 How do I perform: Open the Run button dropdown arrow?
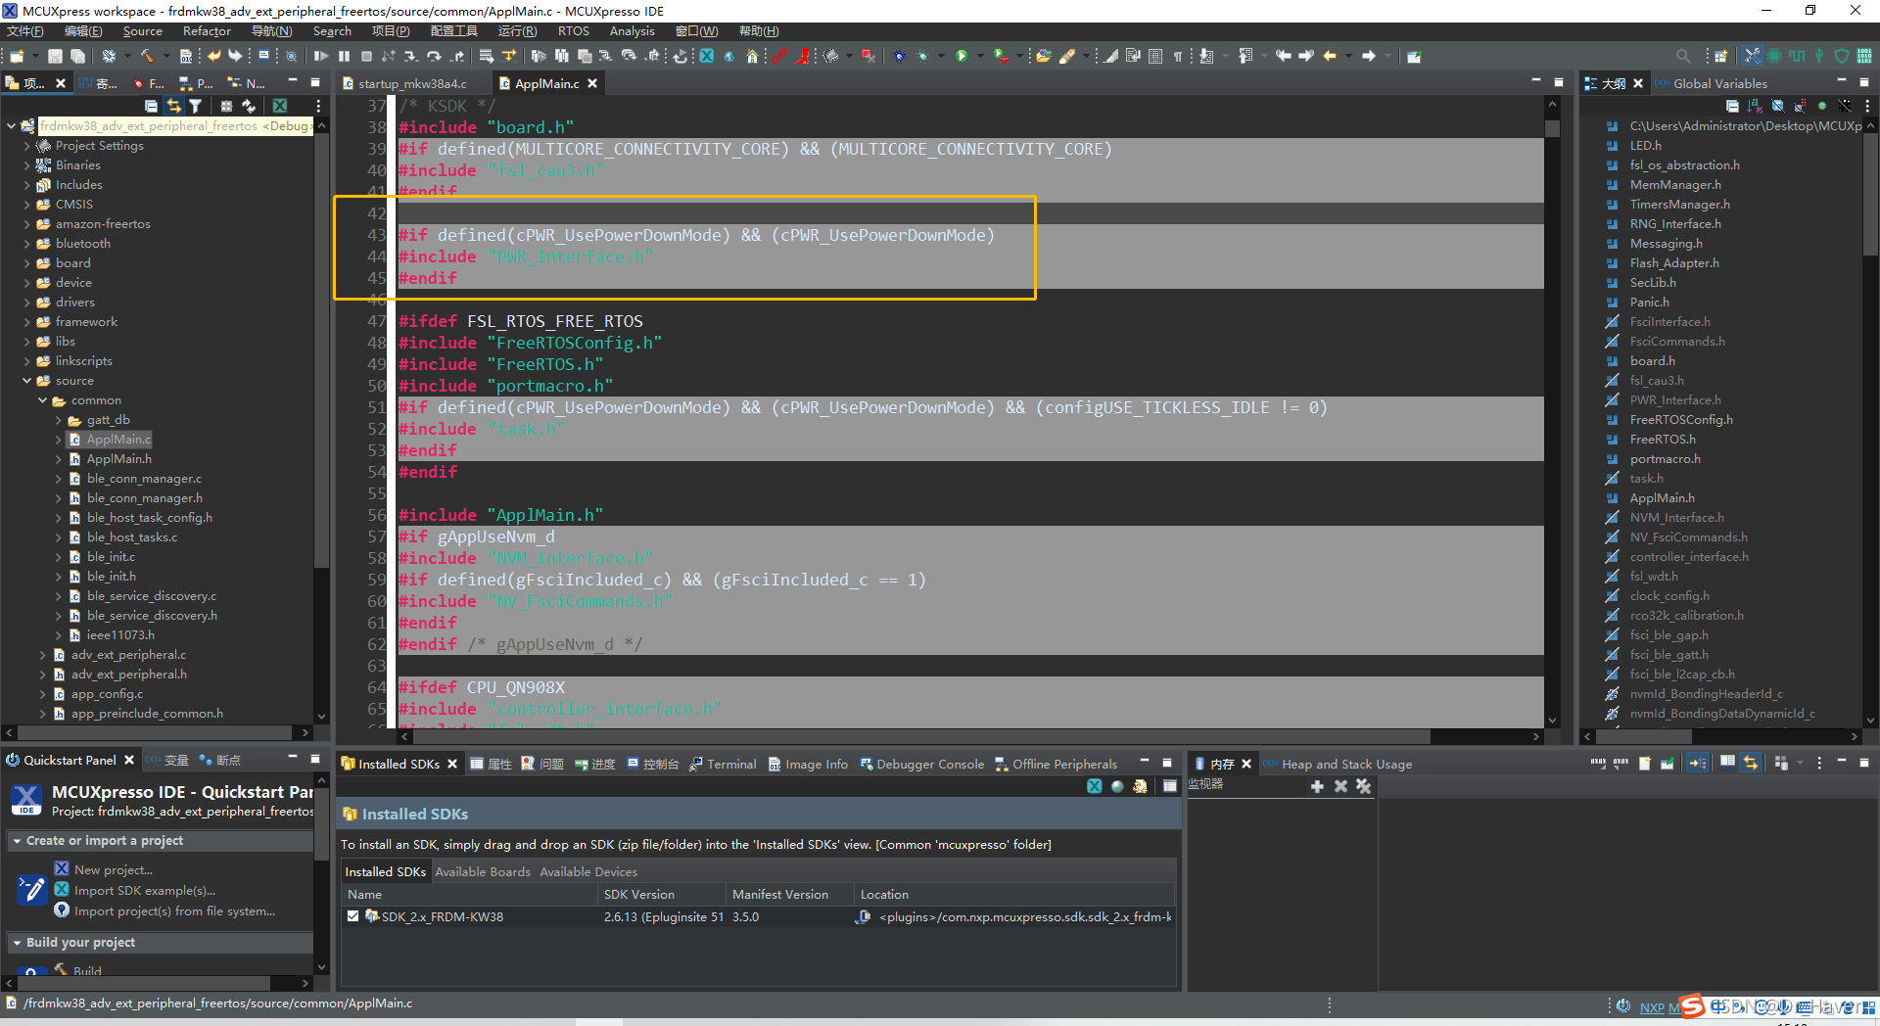click(x=979, y=57)
